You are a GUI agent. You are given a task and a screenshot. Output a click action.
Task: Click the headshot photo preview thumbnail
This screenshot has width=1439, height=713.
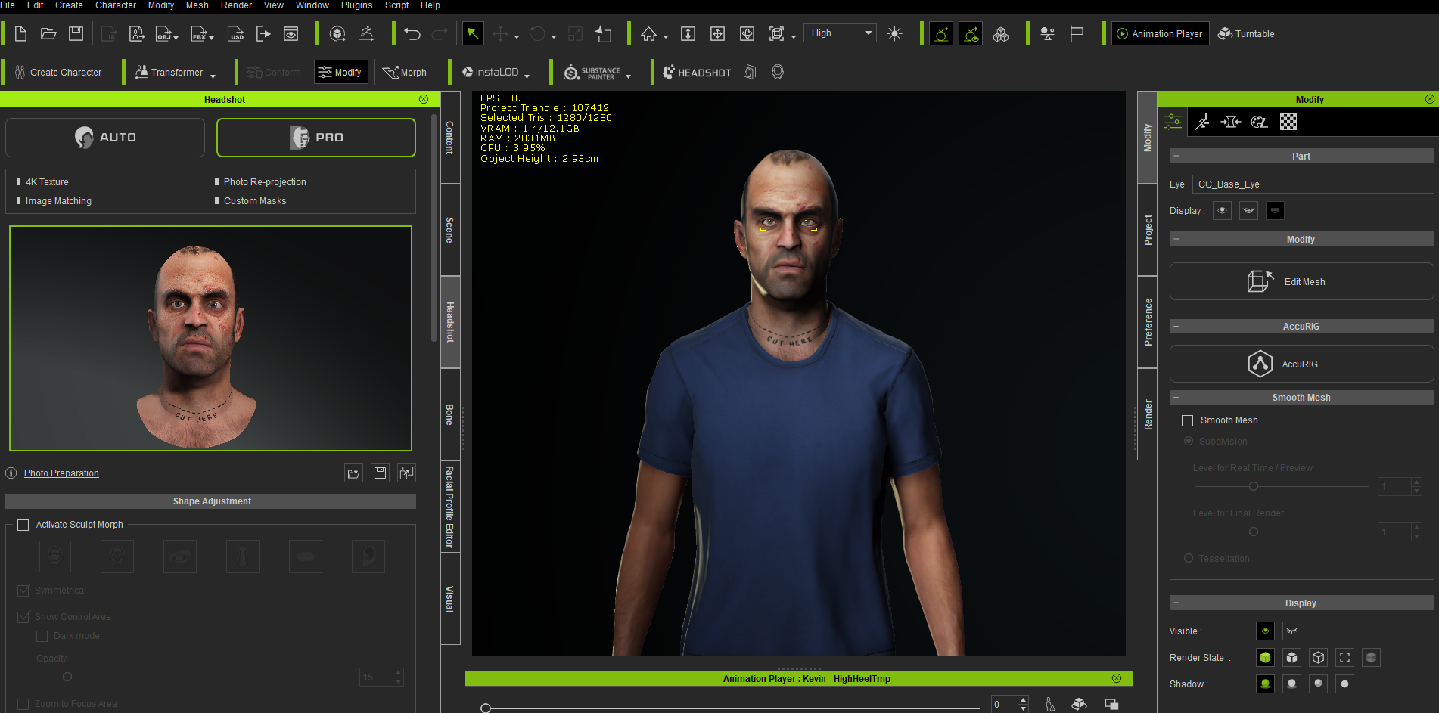click(x=211, y=339)
